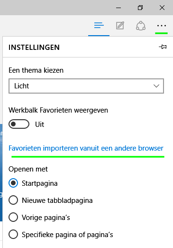173x248 pixels.
Task: Close the browser window
Action: tap(162, 8)
